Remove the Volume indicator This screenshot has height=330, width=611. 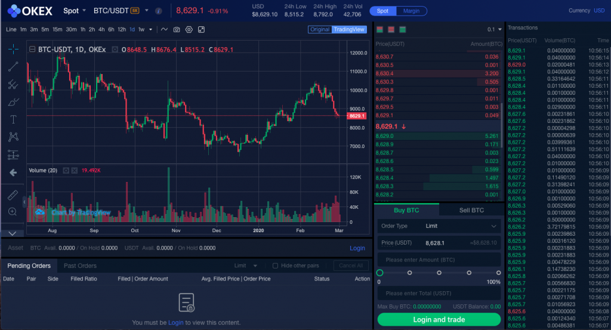click(74, 171)
